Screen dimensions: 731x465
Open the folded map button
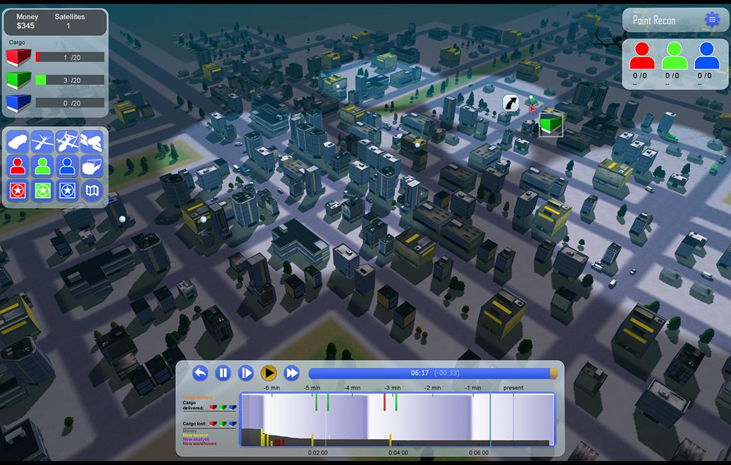[x=92, y=191]
